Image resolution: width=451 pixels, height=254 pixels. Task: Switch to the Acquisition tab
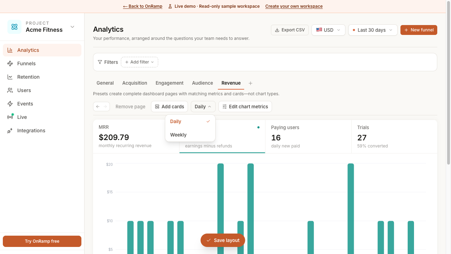[x=135, y=83]
